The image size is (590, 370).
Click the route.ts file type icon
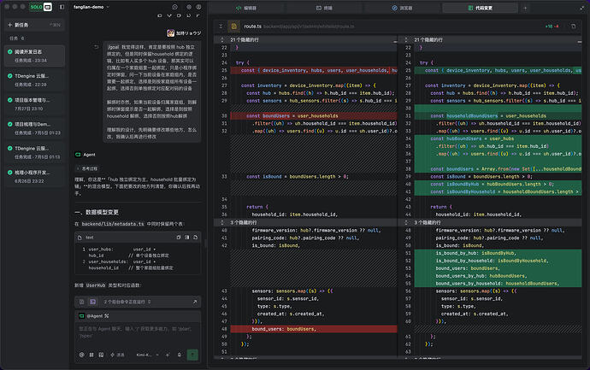[233, 26]
